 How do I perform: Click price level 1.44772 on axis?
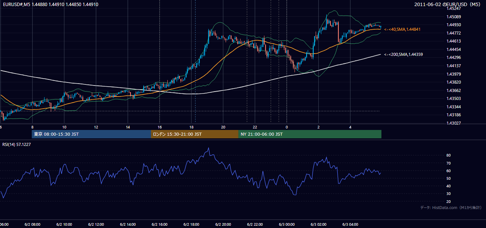coord(454,33)
